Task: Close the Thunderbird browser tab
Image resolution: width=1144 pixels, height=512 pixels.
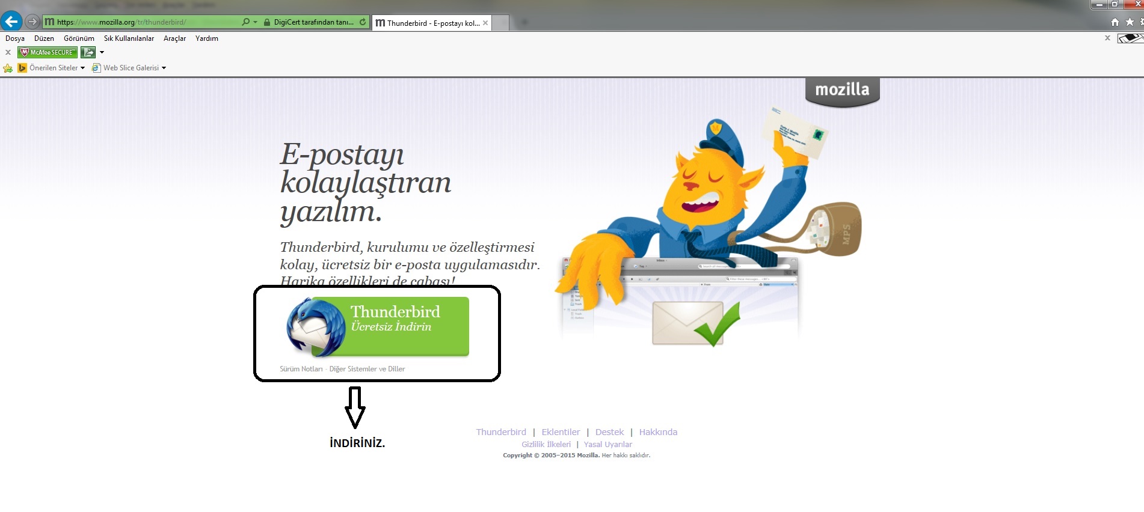Action: coord(485,23)
